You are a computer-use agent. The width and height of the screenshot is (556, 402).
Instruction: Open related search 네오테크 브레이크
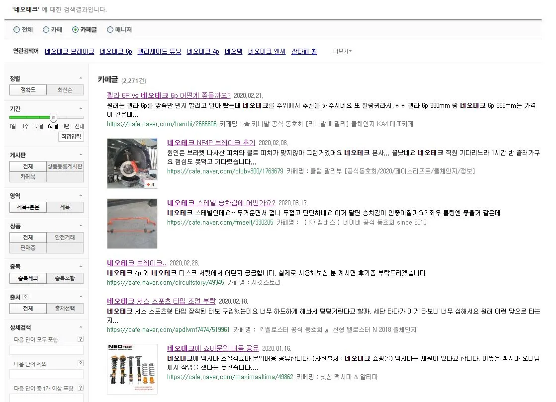[x=70, y=52]
